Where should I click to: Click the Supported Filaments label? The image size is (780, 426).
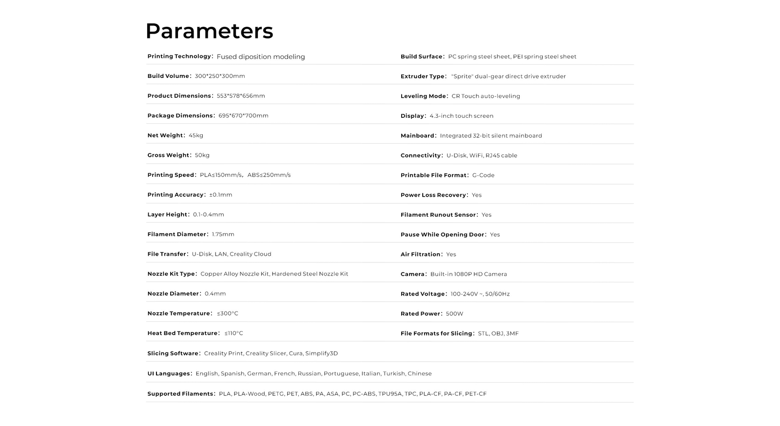tap(180, 394)
